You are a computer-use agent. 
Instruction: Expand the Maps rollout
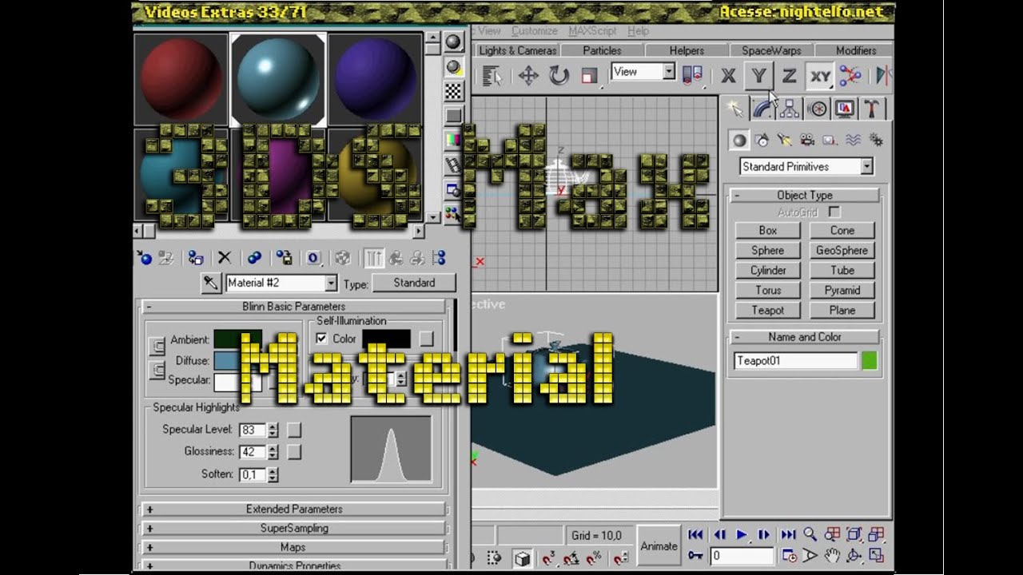point(293,547)
